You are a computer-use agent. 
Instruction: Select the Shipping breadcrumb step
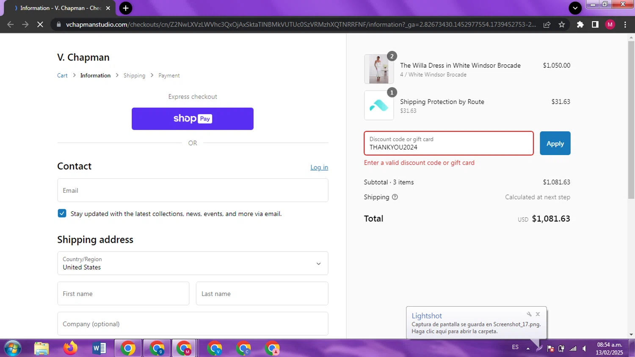click(x=134, y=75)
